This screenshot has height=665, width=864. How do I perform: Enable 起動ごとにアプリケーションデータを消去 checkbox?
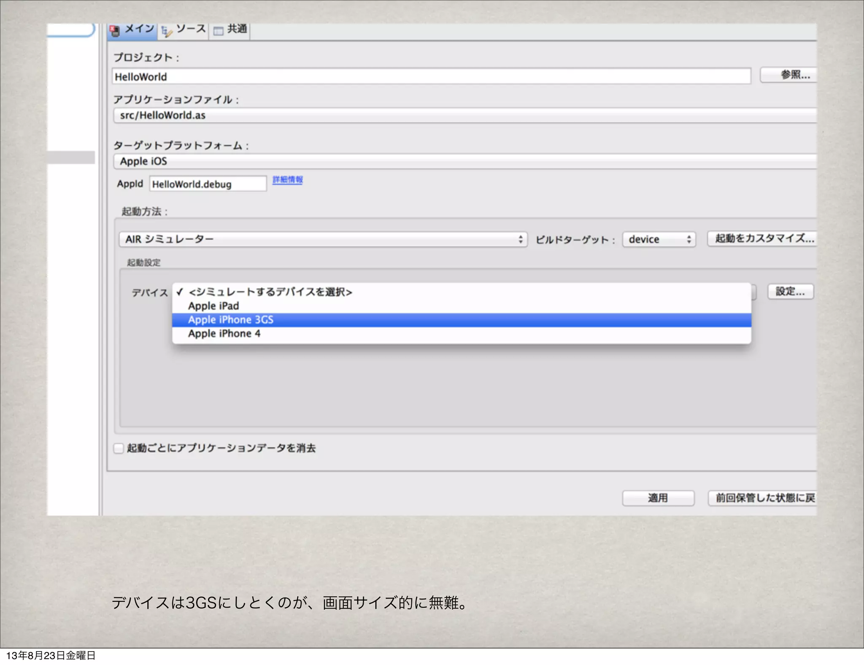(x=119, y=448)
